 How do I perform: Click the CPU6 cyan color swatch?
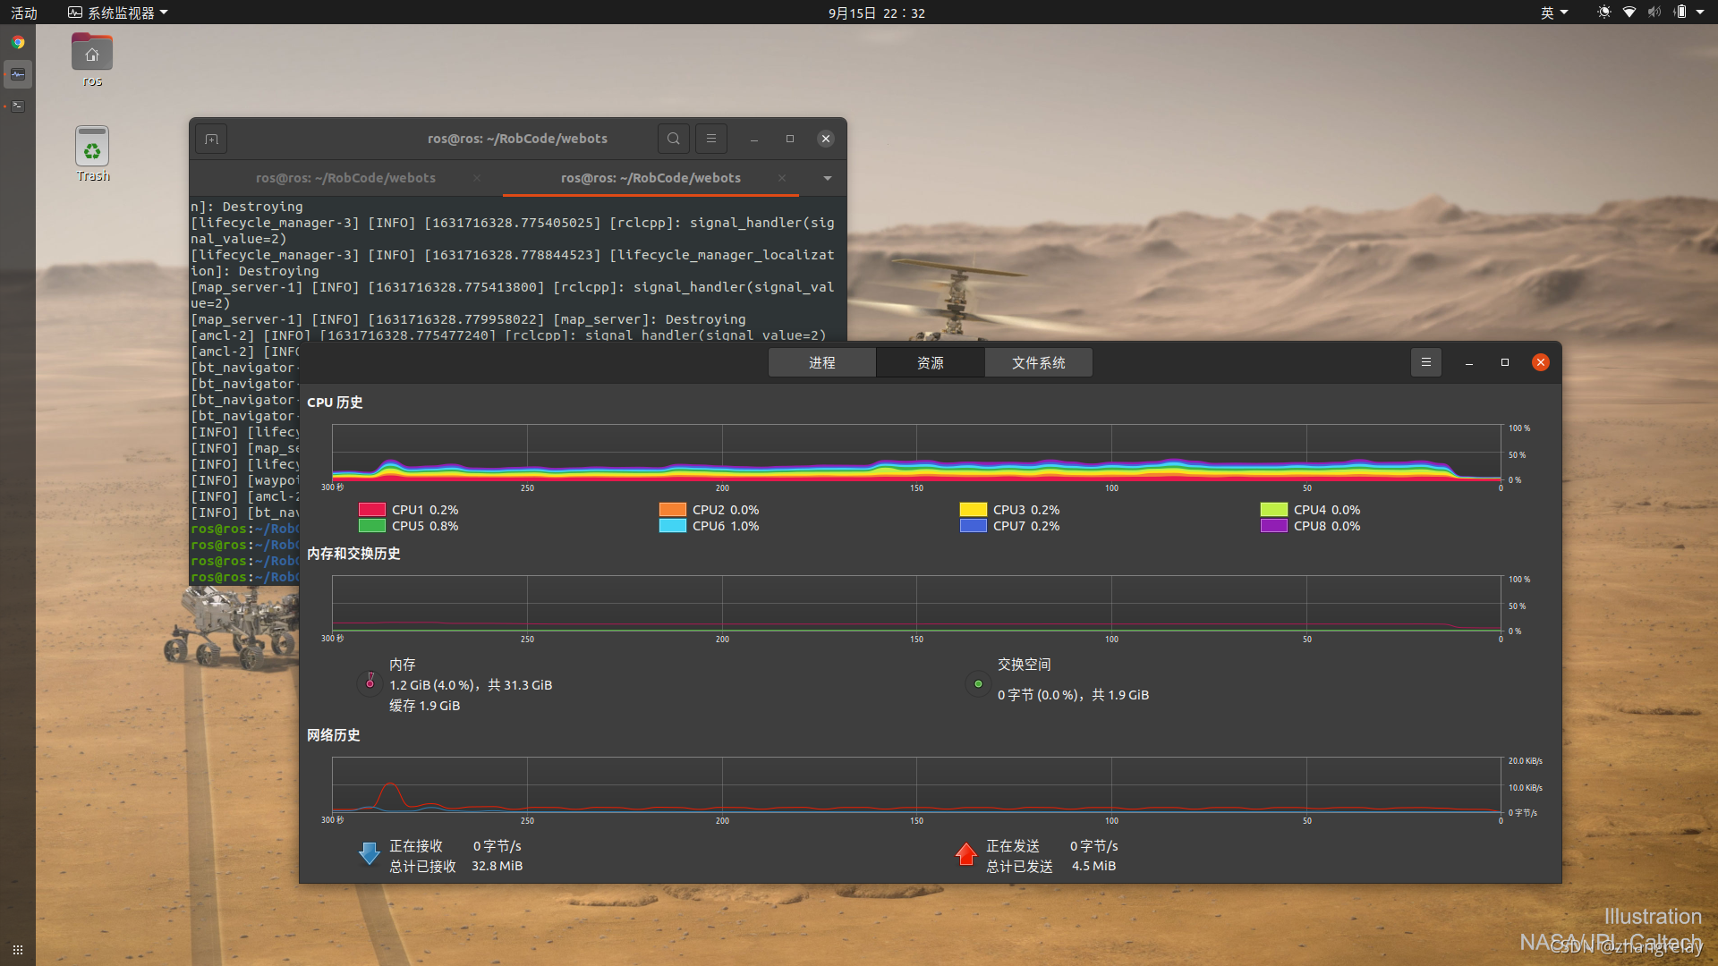pyautogui.click(x=672, y=526)
